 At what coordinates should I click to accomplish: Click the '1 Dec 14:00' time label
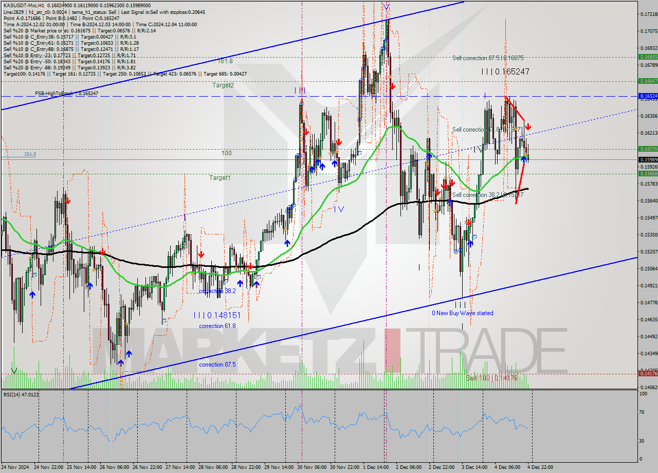[377, 467]
